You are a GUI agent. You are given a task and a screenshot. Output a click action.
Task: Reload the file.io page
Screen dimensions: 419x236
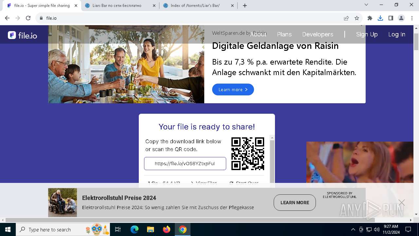[28, 18]
